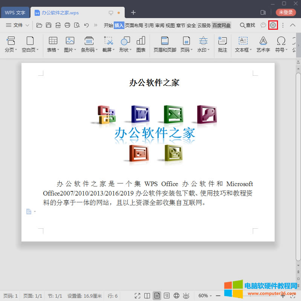This screenshot has width=301, height=301.
Task: Toggle reading layout view
Action: pyautogui.click(x=147, y=296)
